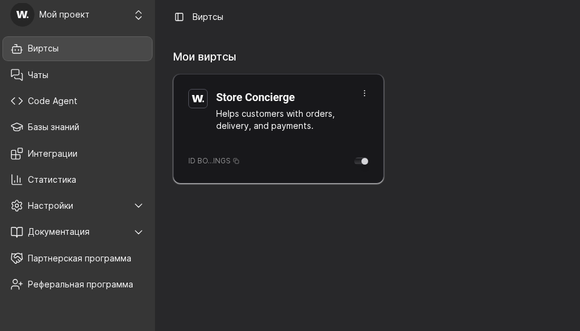
Task: Expand the Документация submenu chevron
Action: point(139,232)
